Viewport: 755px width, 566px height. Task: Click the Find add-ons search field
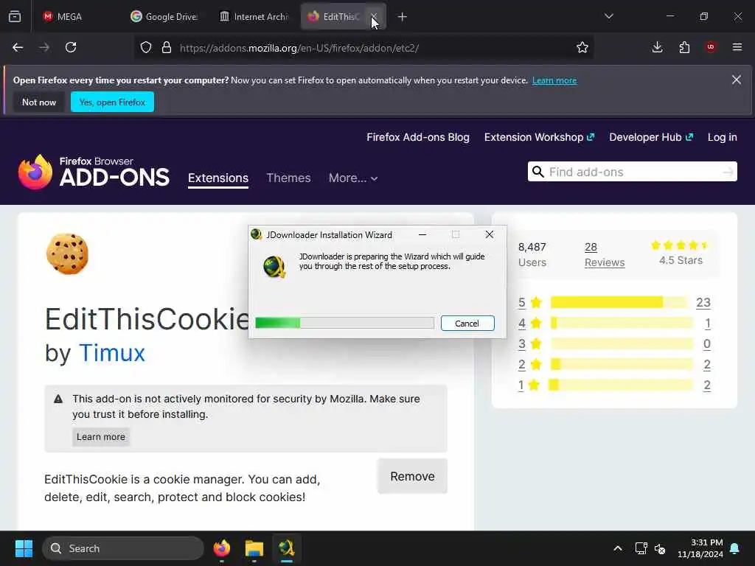pyautogui.click(x=632, y=172)
